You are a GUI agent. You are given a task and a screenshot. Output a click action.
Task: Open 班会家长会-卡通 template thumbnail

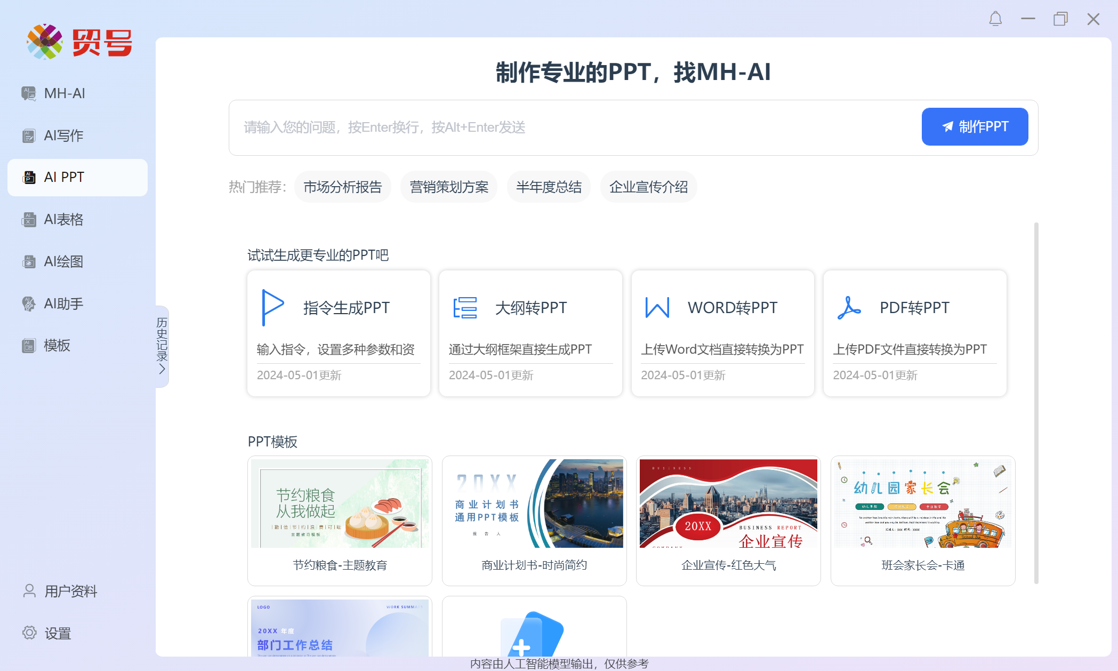coord(923,503)
